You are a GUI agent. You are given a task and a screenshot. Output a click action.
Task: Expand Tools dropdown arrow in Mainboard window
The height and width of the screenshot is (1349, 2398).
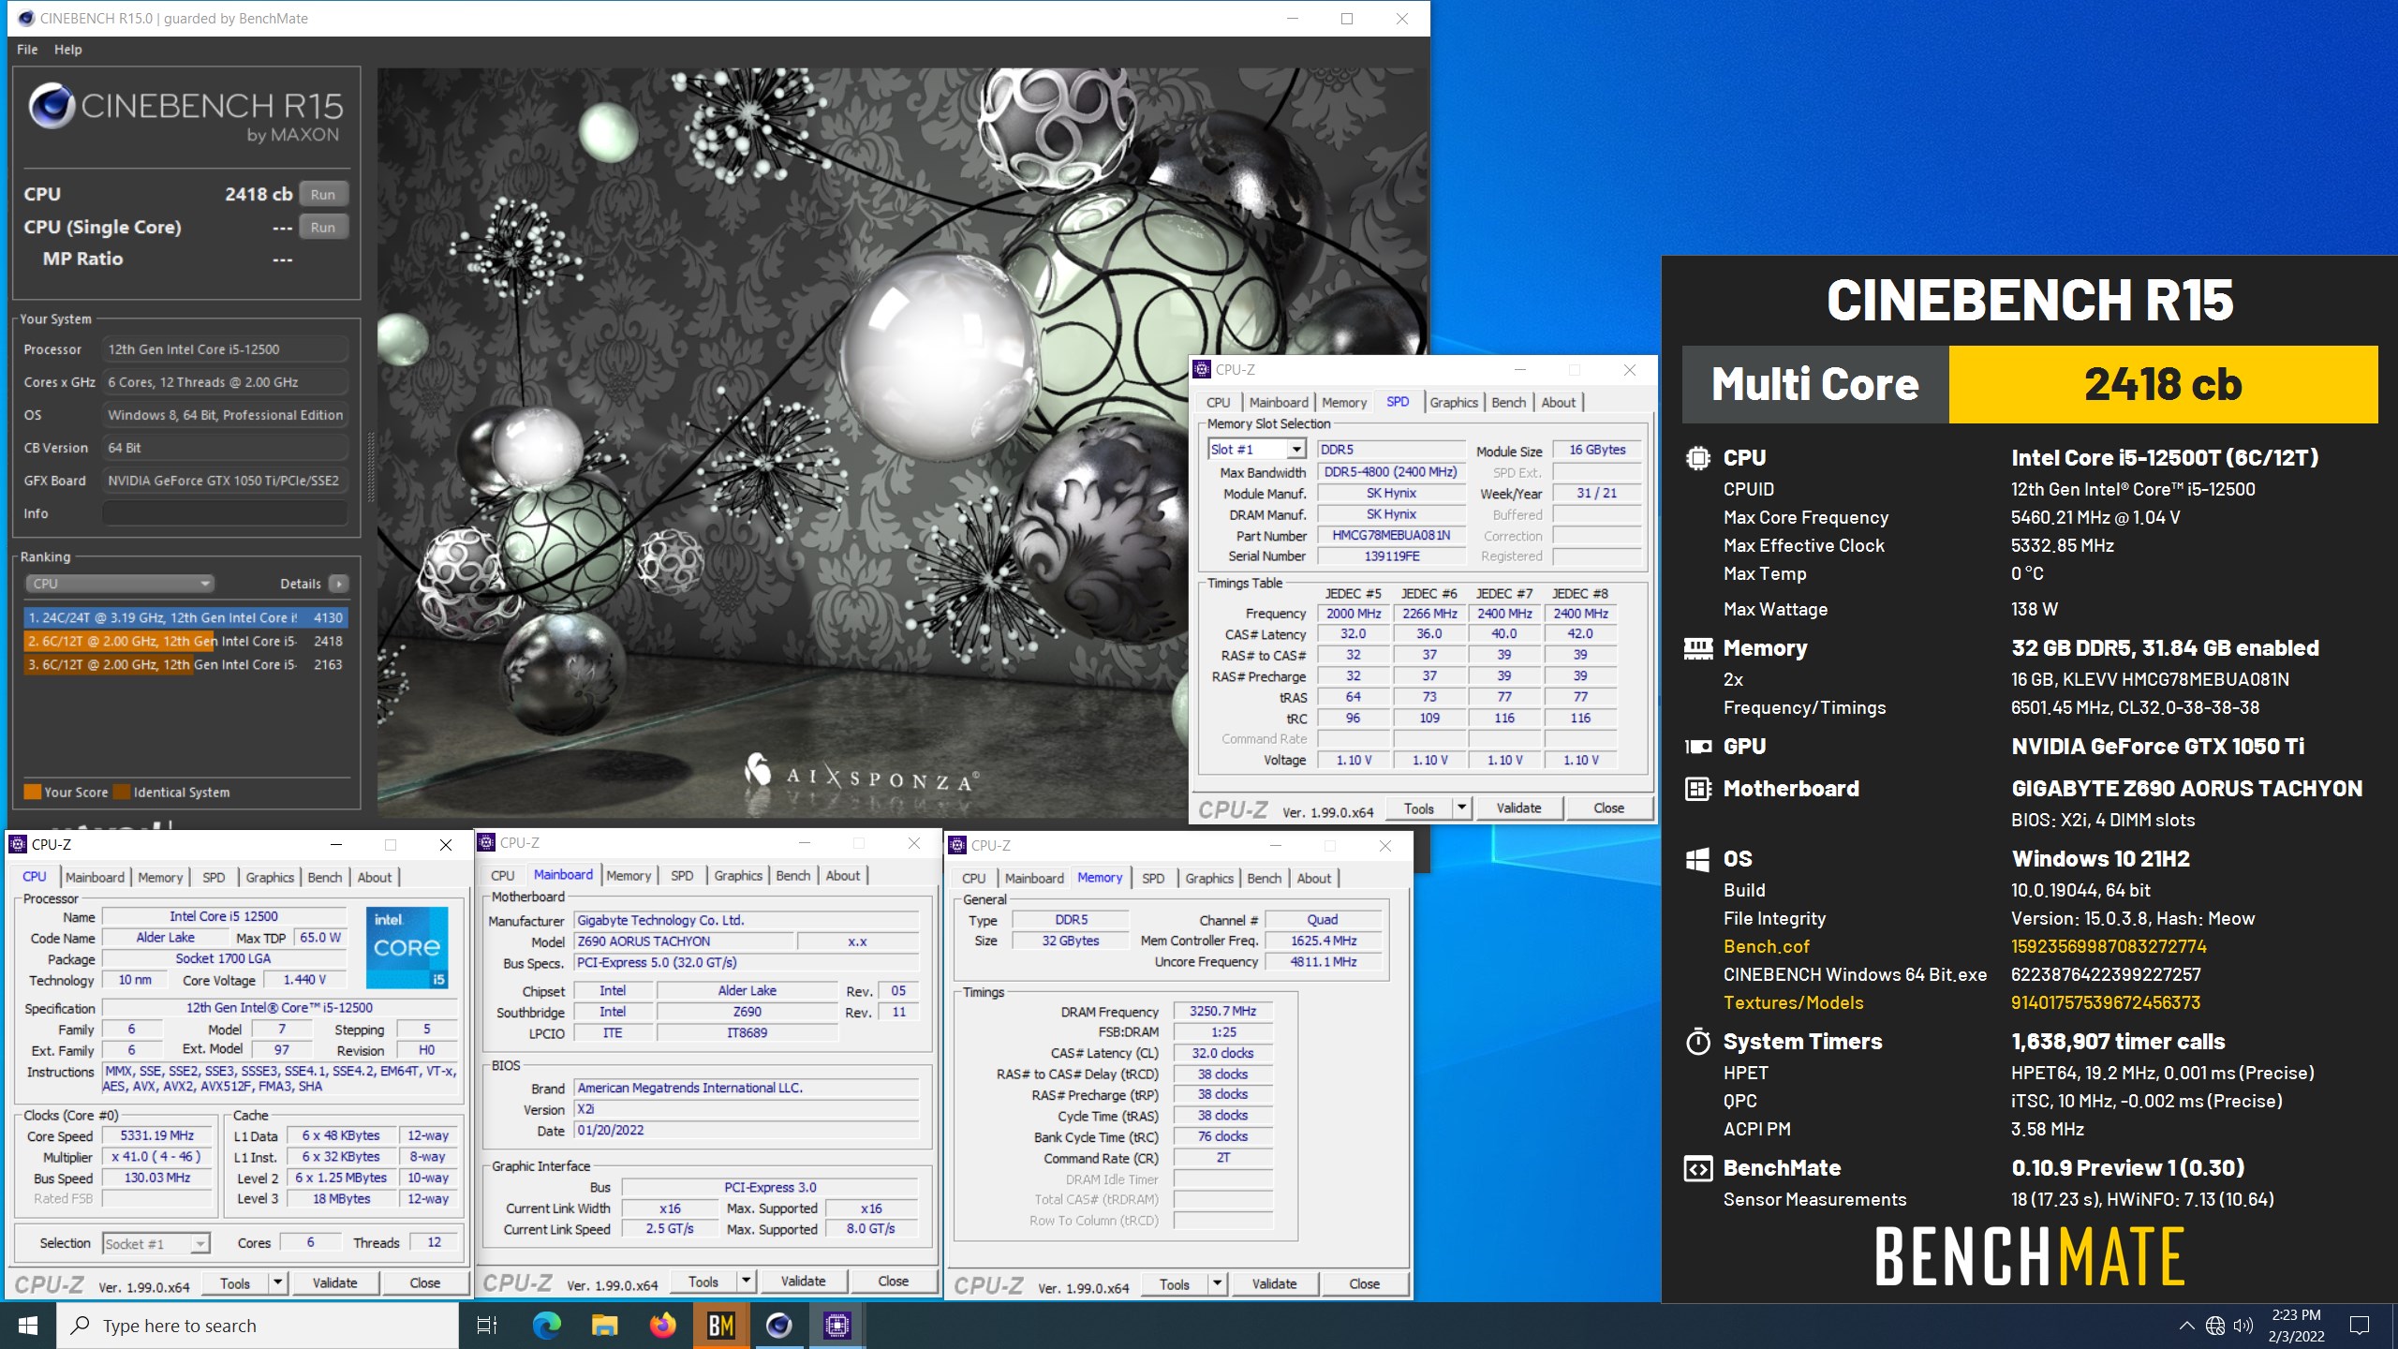click(x=747, y=1282)
